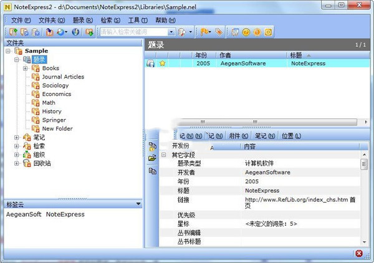374x263 pixels.
Task: Select the Books folder
Action: (x=50, y=68)
